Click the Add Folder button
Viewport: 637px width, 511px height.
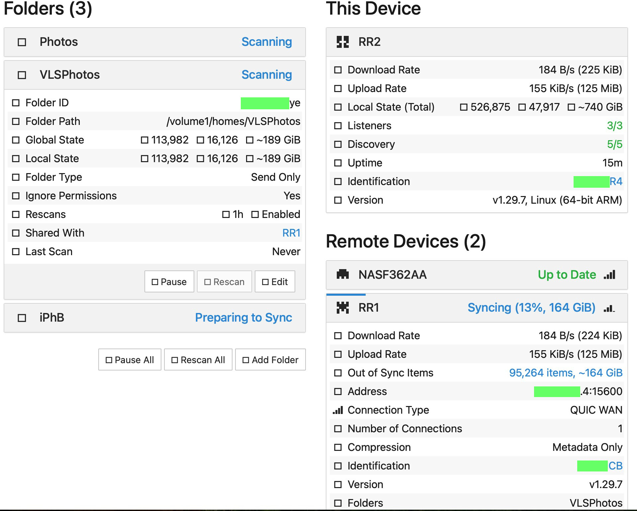click(x=270, y=359)
